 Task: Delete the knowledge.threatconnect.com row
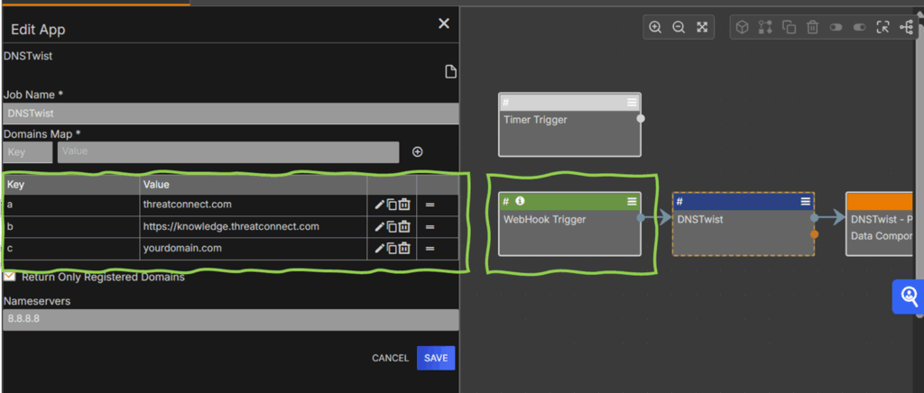coord(404,226)
